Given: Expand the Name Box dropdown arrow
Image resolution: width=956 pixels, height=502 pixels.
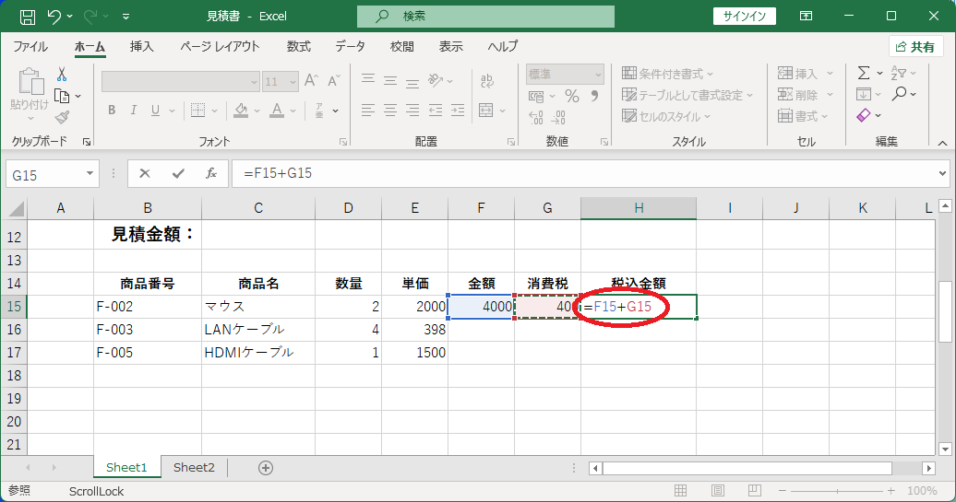Looking at the screenshot, I should point(90,174).
